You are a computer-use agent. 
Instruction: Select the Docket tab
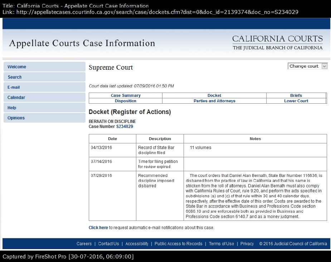pyautogui.click(x=214, y=95)
